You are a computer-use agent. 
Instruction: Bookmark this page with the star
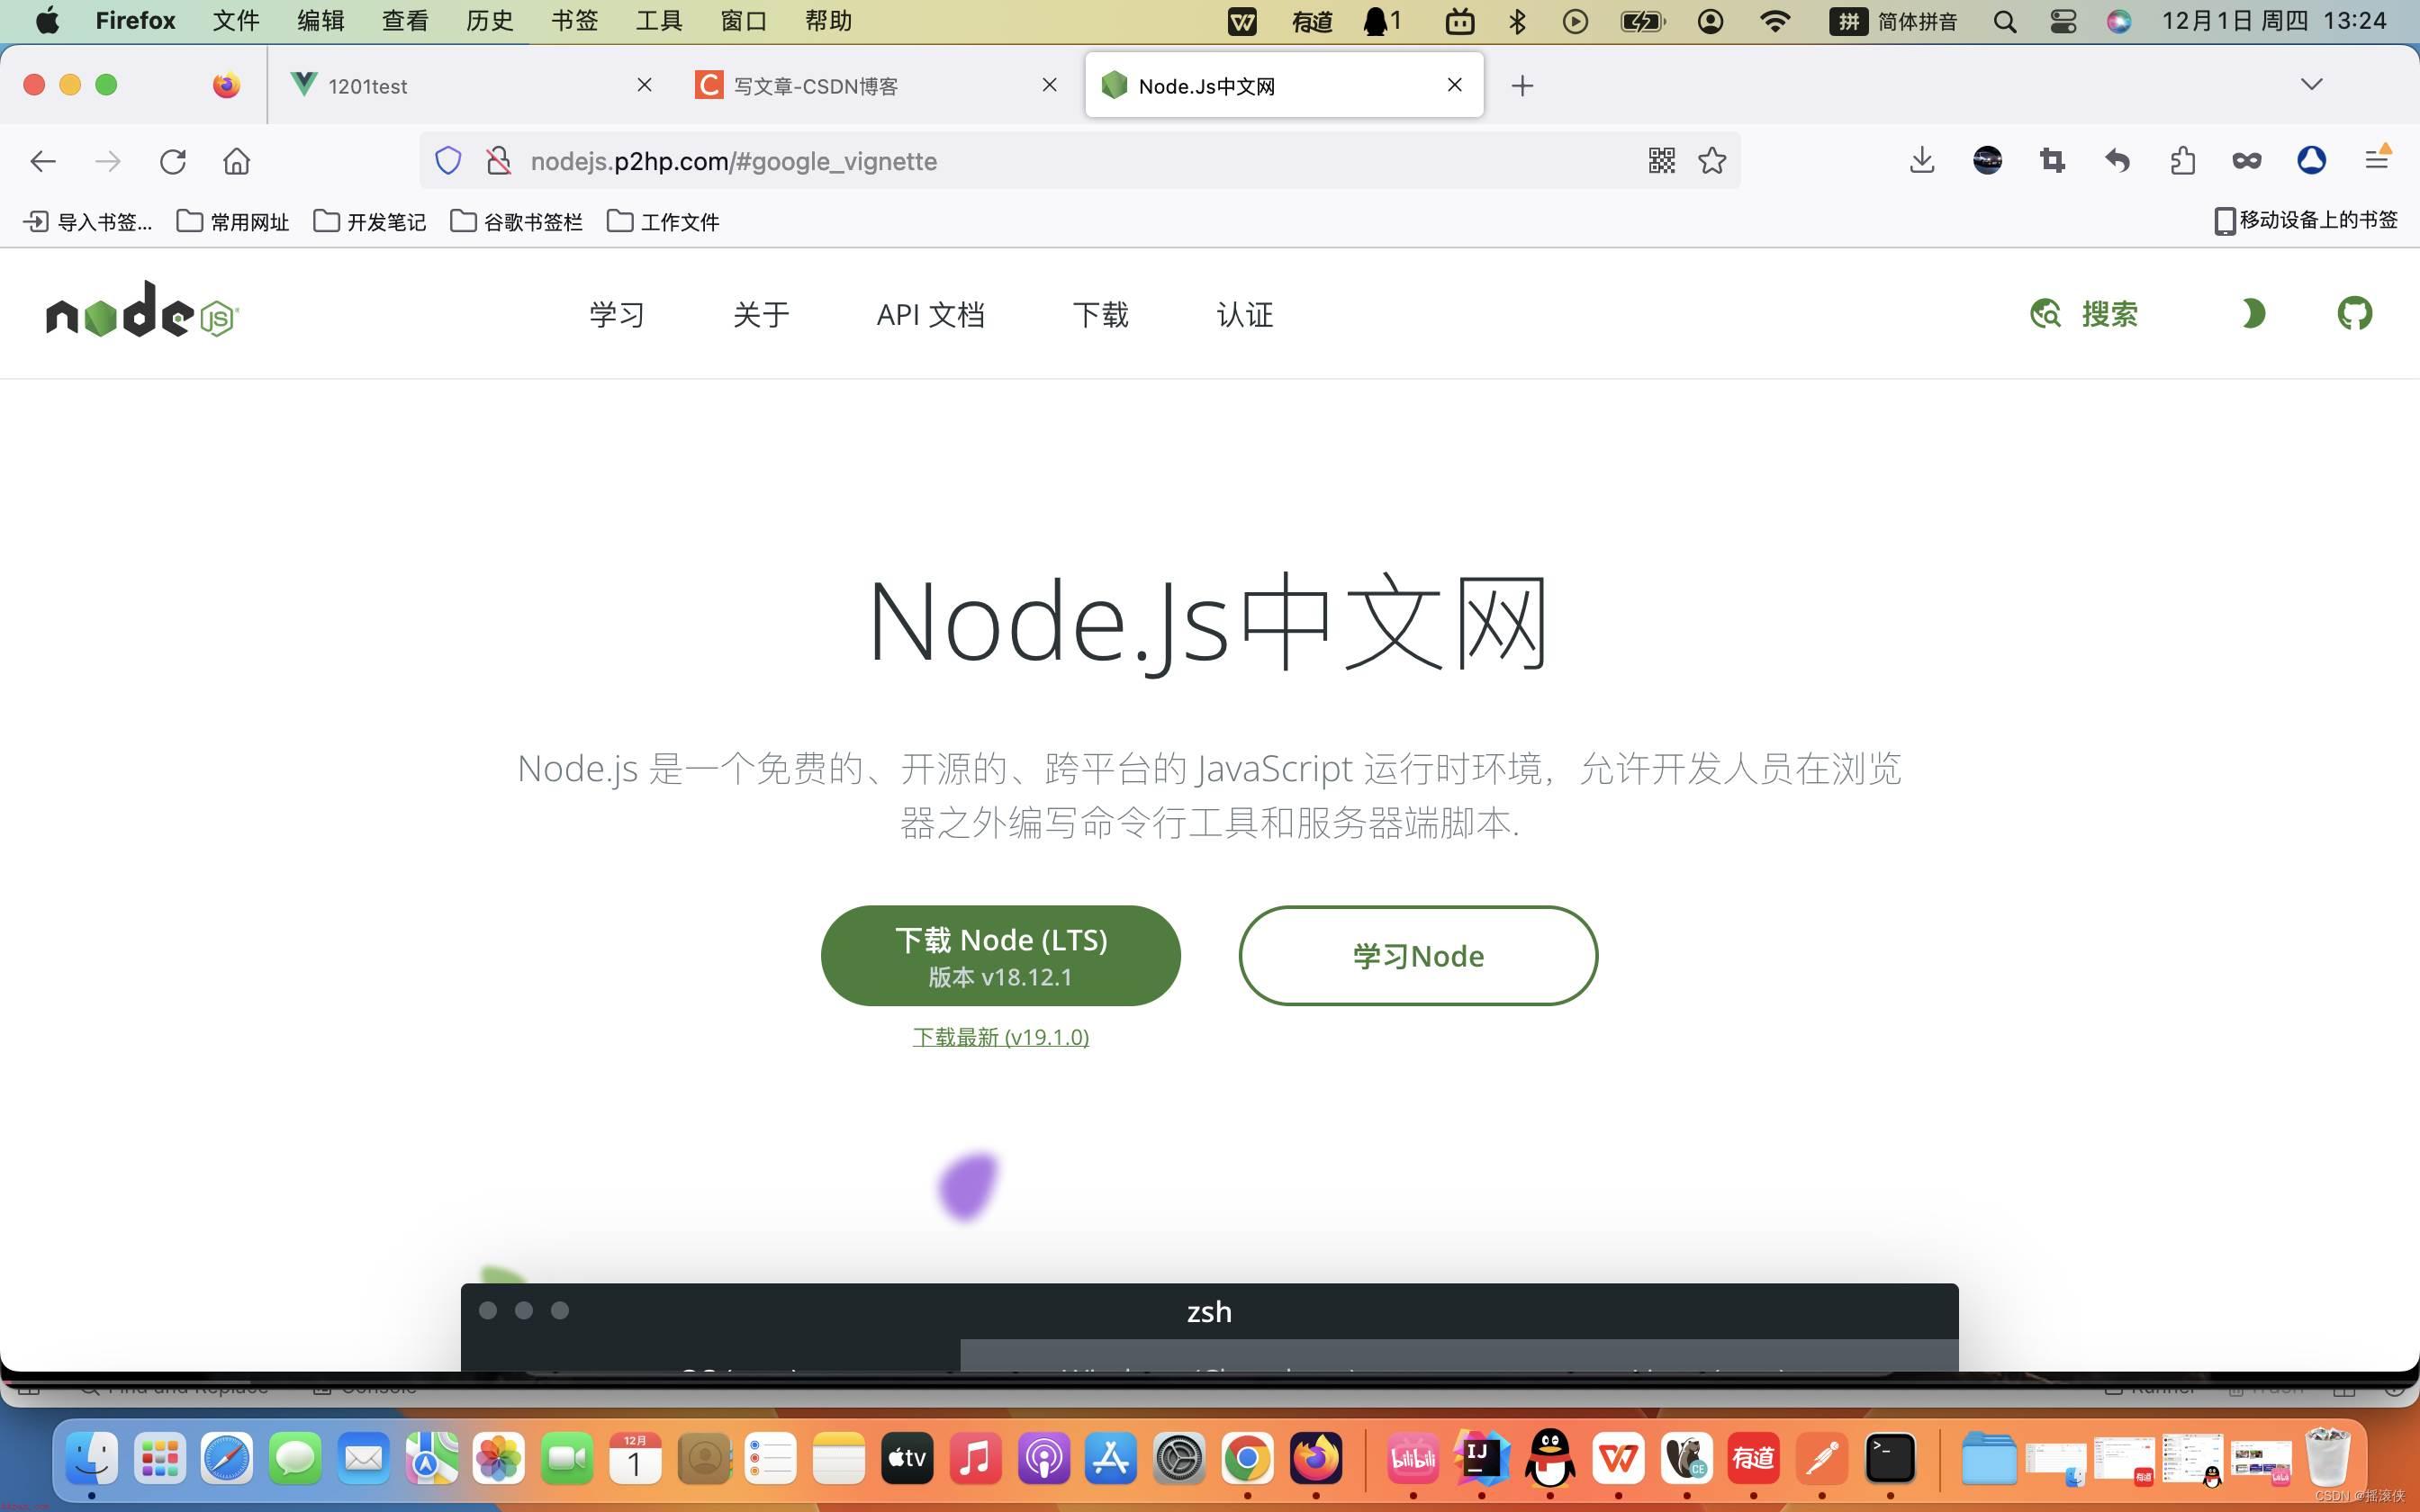[1712, 160]
